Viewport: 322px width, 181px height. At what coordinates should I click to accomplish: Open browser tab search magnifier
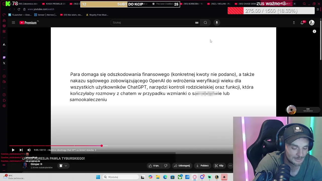click(304, 4)
